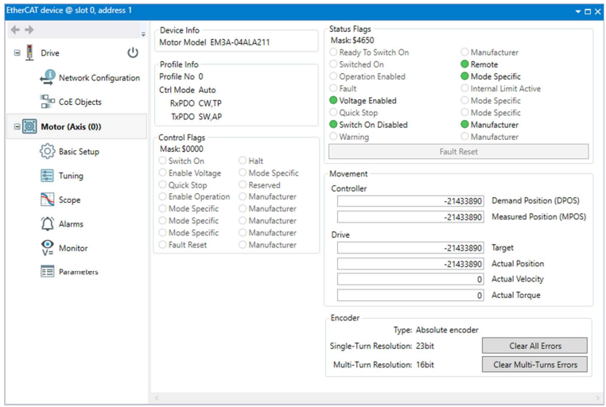The height and width of the screenshot is (407, 606).
Task: Click the control Mask: $0000 value
Action: coord(181,149)
